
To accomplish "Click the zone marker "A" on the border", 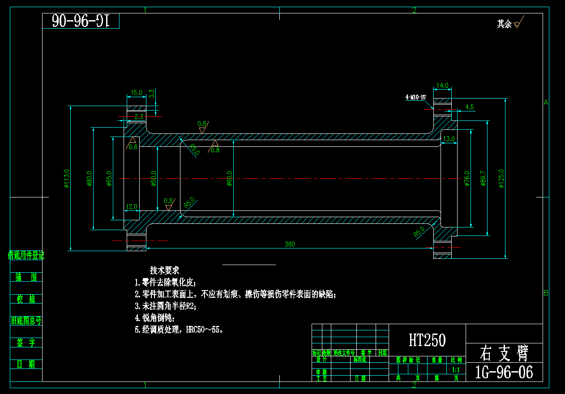I will tap(546, 103).
